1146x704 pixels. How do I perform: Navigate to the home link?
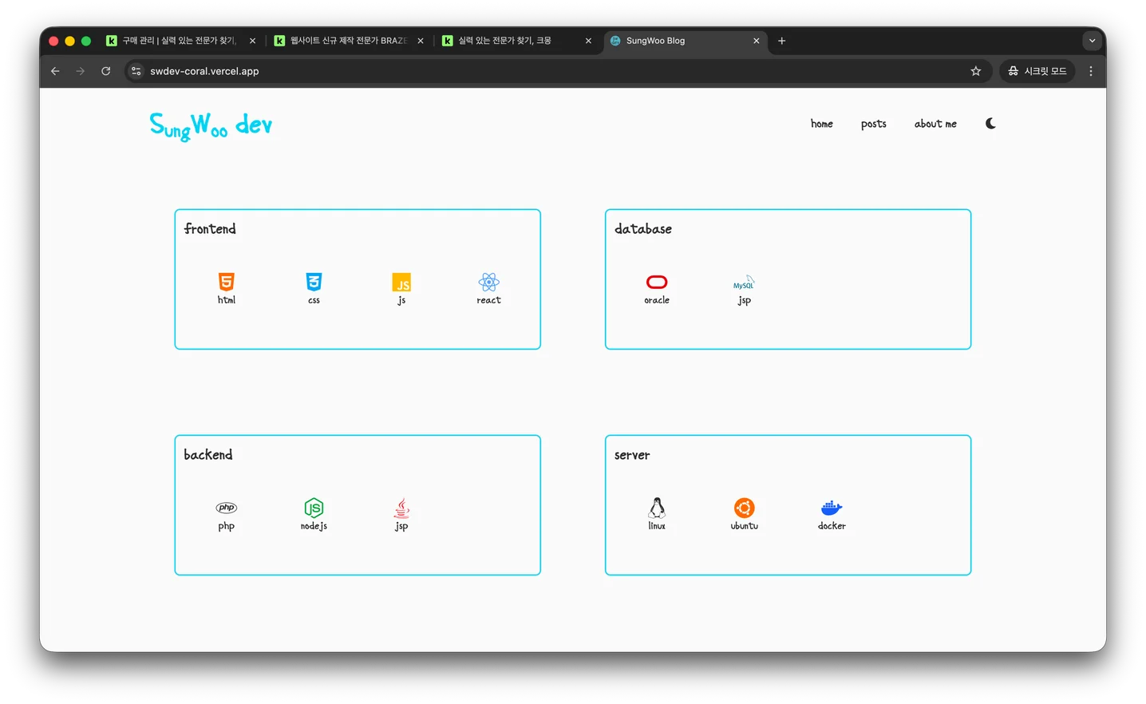coord(822,124)
